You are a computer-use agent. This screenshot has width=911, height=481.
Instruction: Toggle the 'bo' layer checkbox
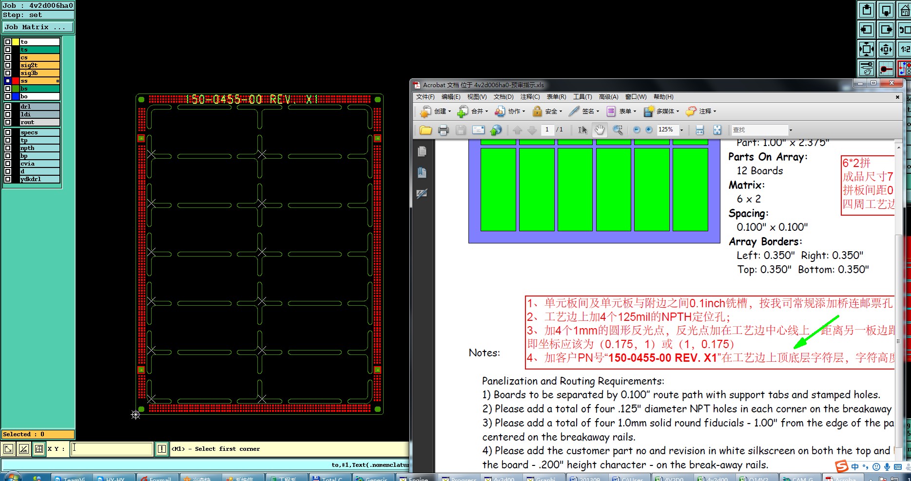pyautogui.click(x=8, y=96)
